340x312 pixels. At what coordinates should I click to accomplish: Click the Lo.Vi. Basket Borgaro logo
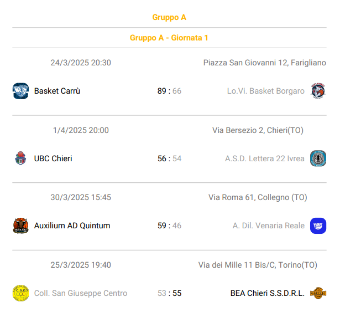click(318, 91)
